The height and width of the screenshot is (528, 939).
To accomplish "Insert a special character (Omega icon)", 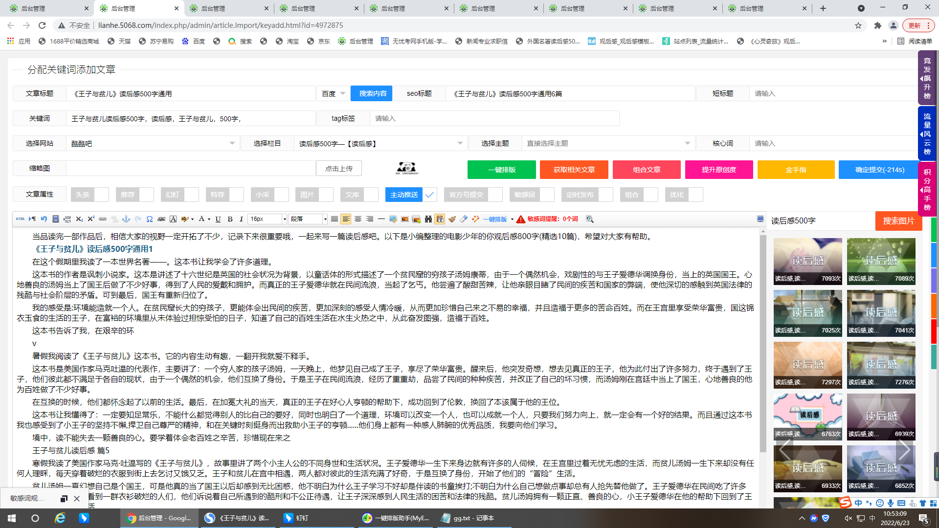I will pos(150,219).
